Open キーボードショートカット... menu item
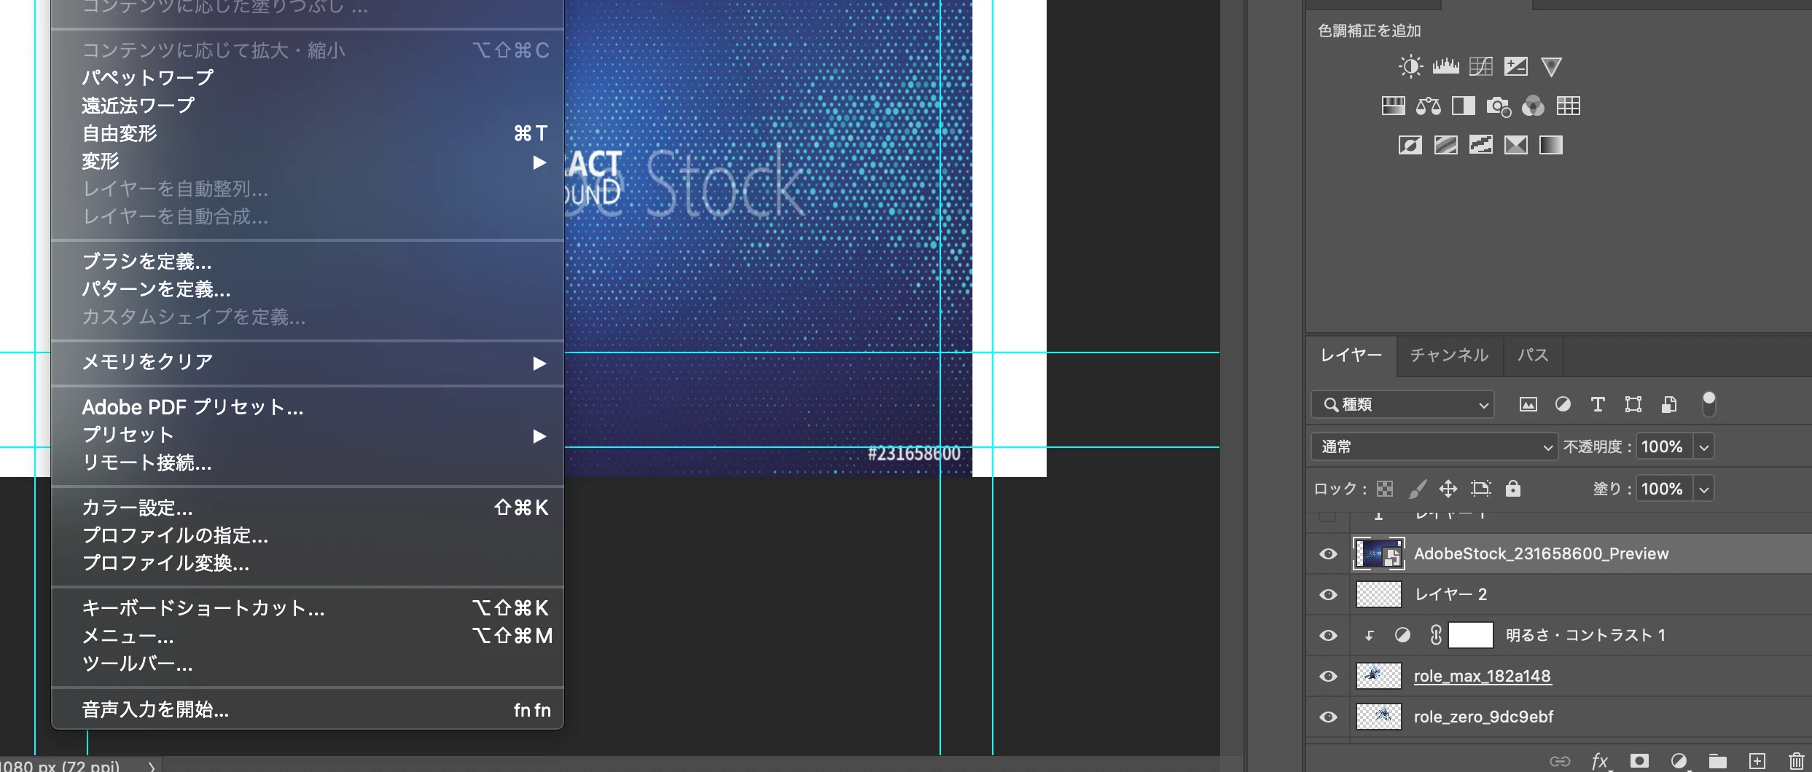 tap(308, 608)
